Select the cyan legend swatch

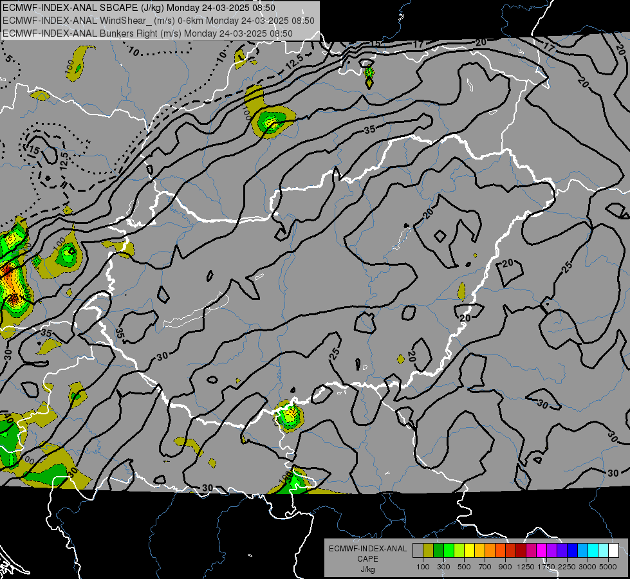coord(593,550)
